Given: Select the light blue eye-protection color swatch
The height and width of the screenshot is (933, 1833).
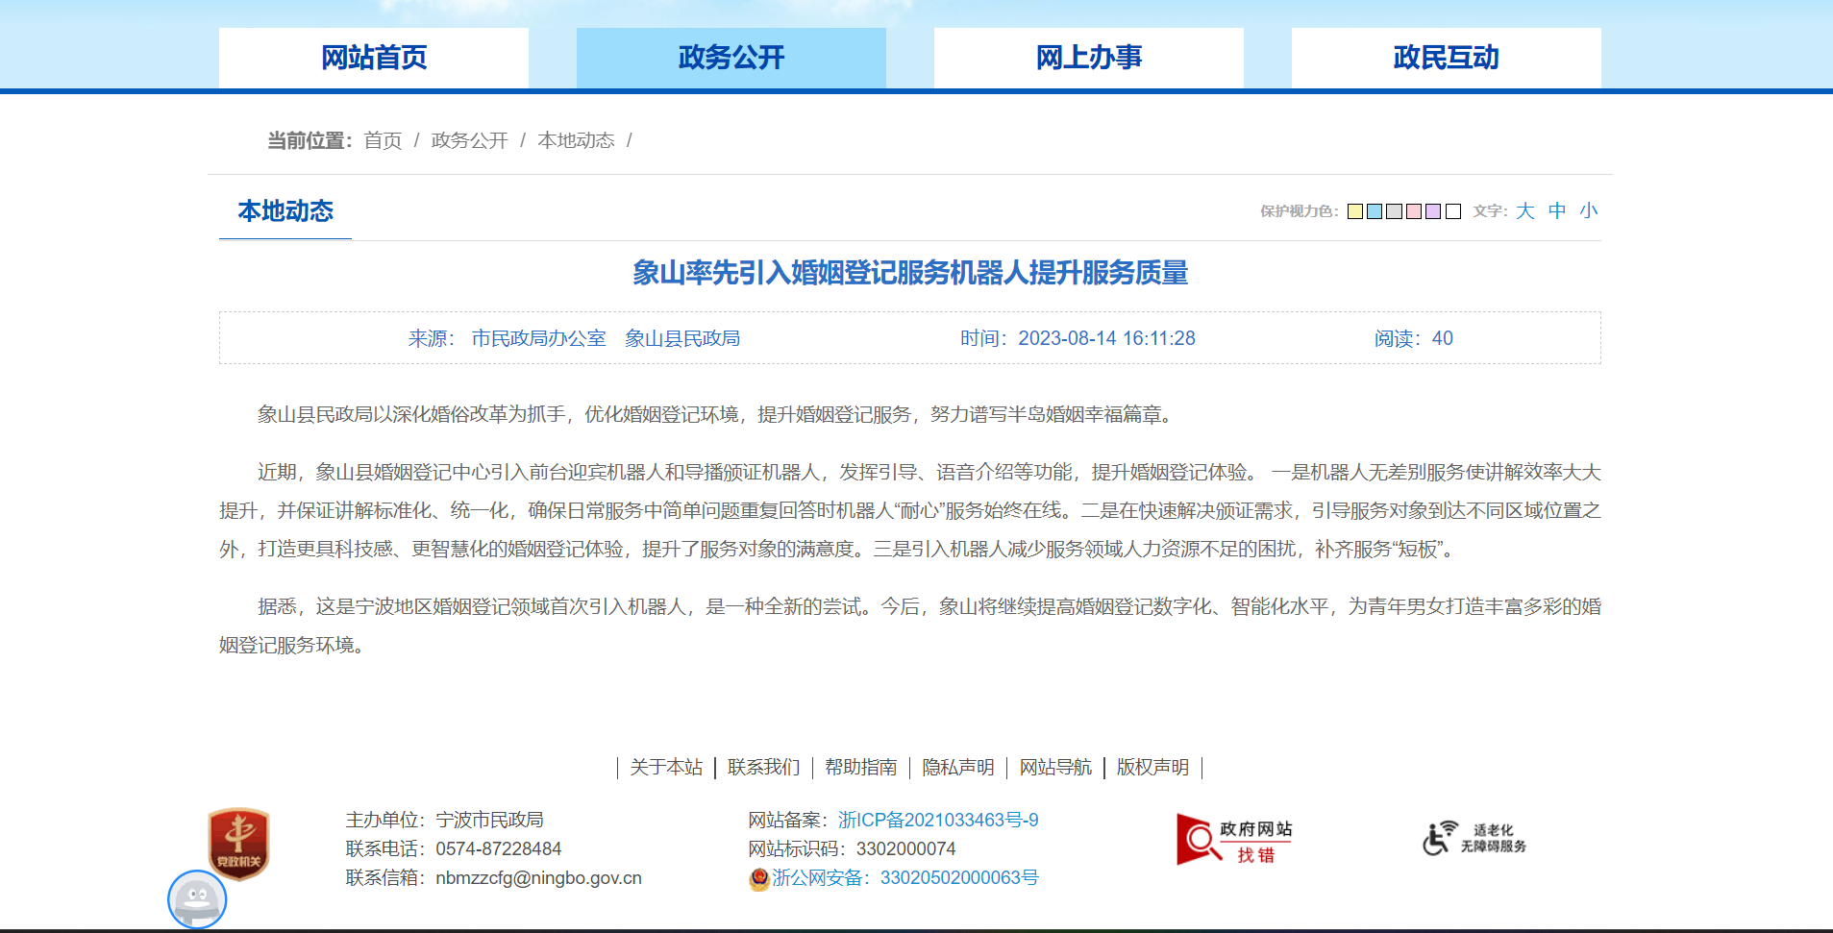Looking at the screenshot, I should pyautogui.click(x=1375, y=211).
